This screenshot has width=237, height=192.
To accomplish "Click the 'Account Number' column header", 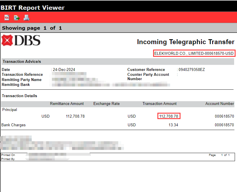I will (220, 103).
